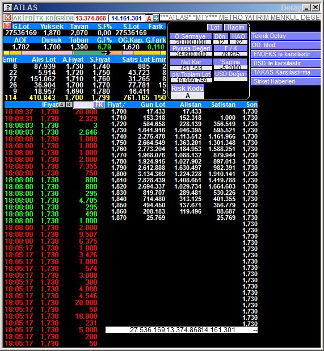Select the FD toolbar button
324x351 pixels.
(28, 18)
